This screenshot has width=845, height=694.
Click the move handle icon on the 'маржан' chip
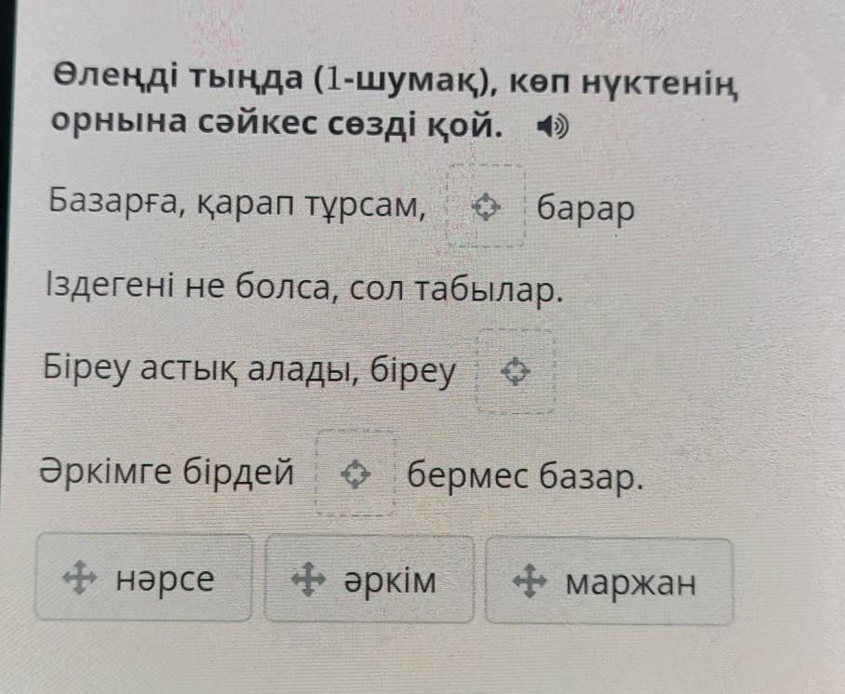[x=529, y=583]
